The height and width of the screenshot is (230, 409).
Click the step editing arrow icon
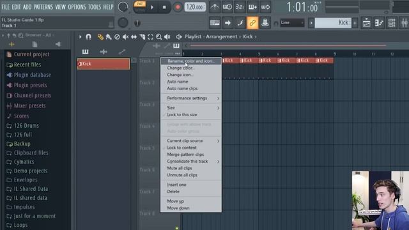pos(228,23)
